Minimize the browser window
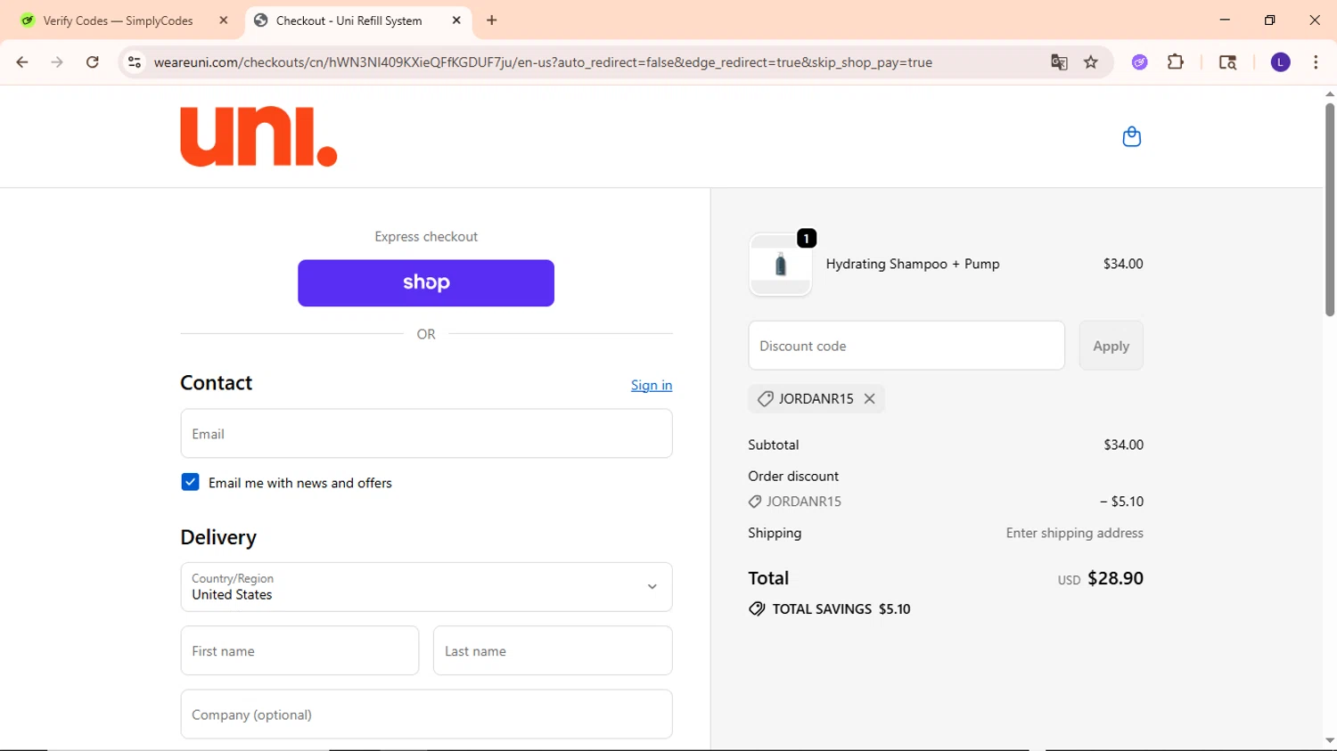1337x751 pixels. (x=1225, y=20)
